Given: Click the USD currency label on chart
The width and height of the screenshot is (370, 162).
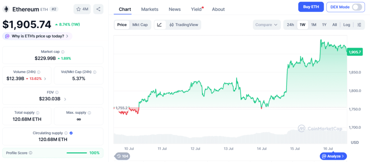Looking at the screenshot, I should [354, 143].
